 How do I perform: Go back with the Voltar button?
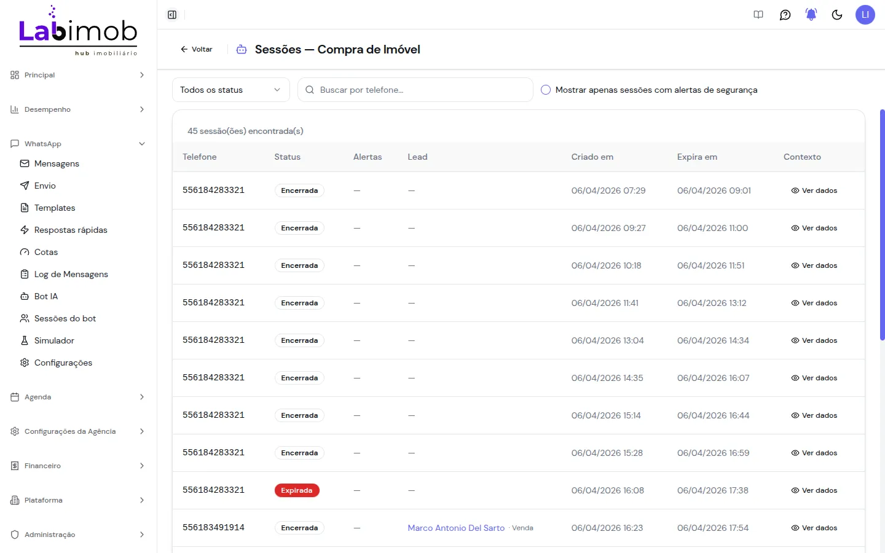point(196,49)
